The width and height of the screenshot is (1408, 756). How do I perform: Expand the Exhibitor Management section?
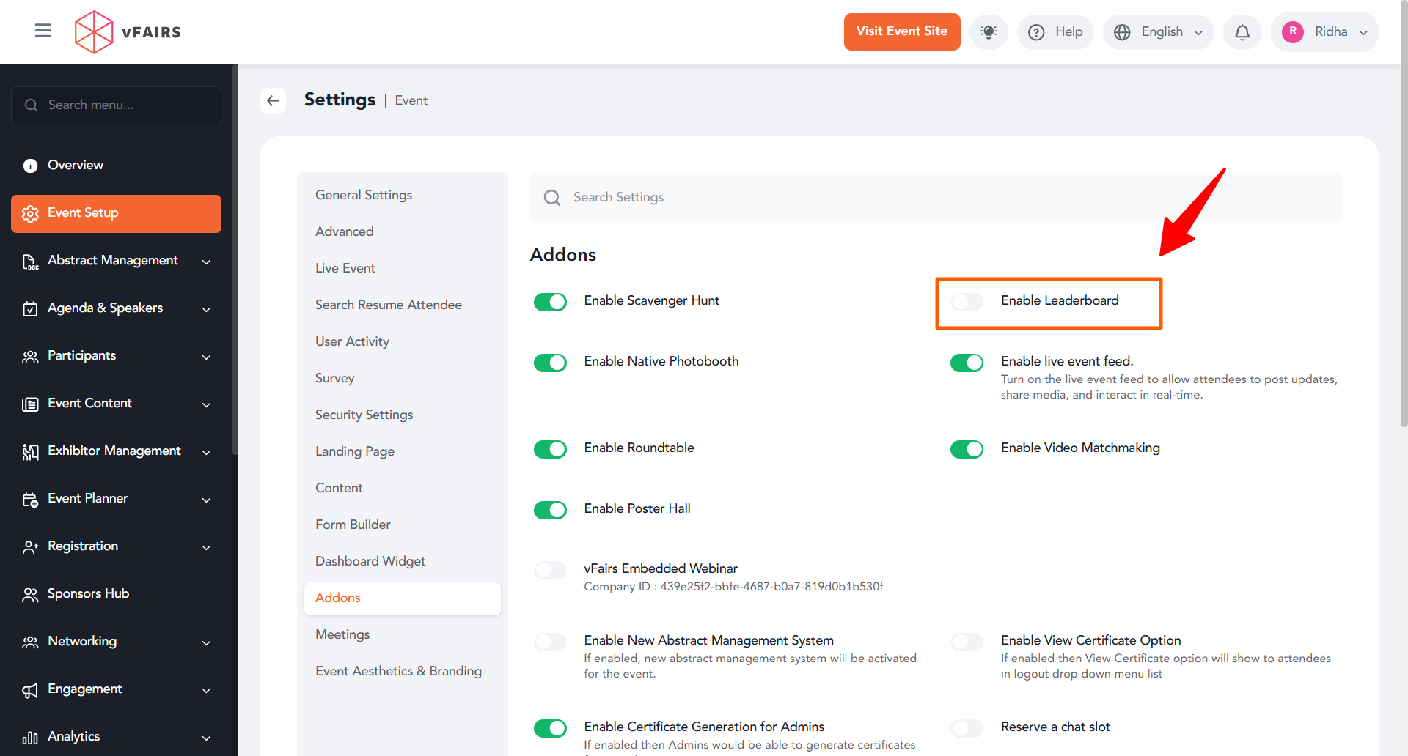tap(206, 452)
